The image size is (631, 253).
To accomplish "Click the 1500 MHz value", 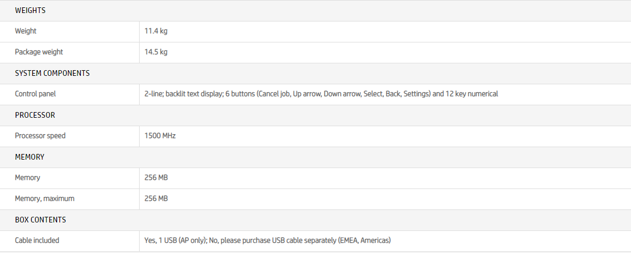I will click(161, 136).
